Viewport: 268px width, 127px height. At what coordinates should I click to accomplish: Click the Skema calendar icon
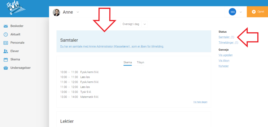6,59
